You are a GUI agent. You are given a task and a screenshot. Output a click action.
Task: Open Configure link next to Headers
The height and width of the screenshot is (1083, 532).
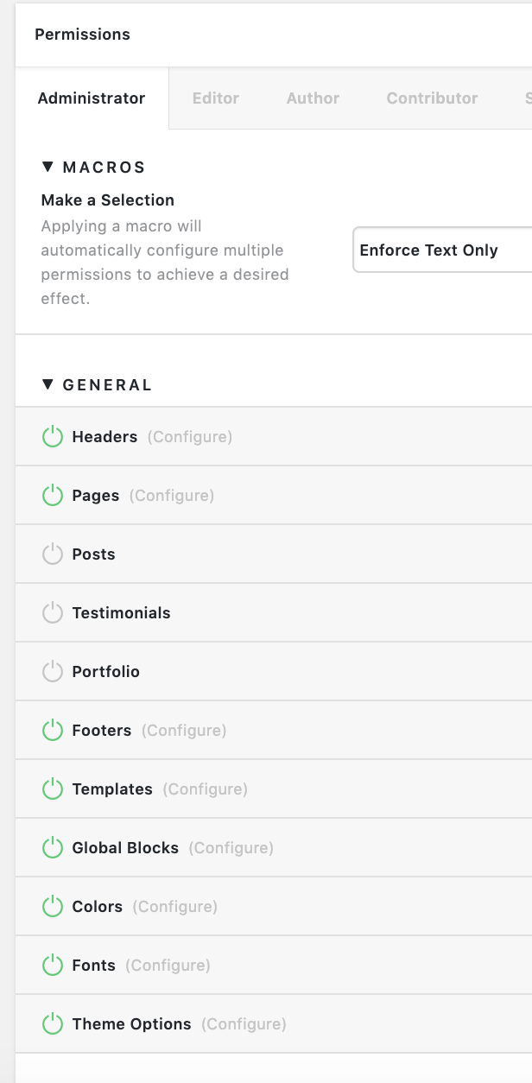tap(190, 437)
